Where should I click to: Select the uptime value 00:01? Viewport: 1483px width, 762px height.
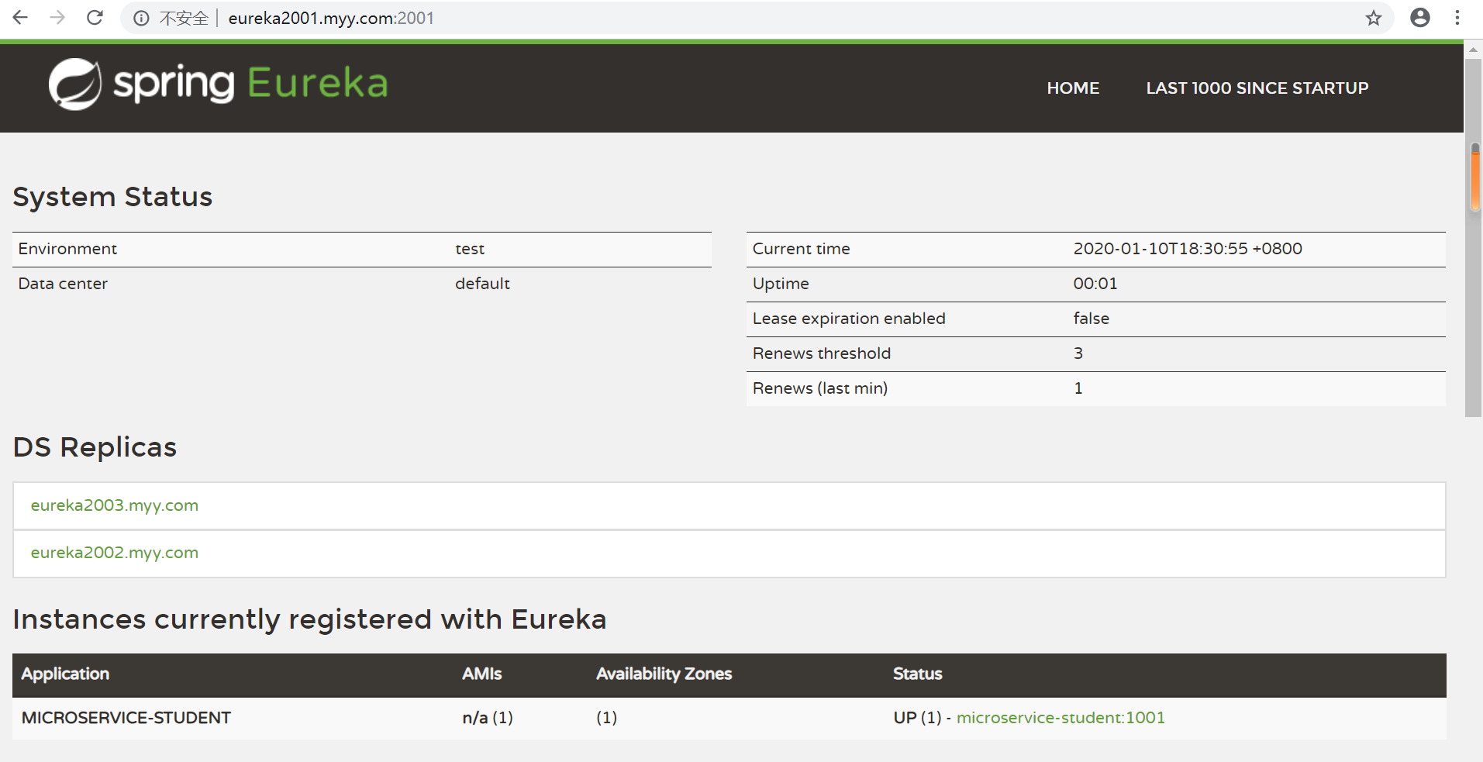tap(1095, 284)
